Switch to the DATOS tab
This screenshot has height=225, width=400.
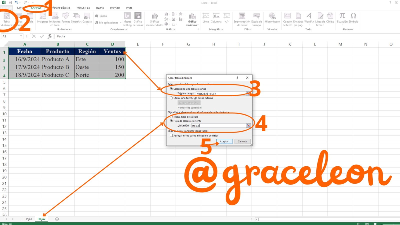[x=100, y=8]
